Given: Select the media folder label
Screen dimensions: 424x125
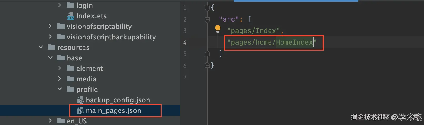Looking at the screenshot, I should (x=86, y=79).
